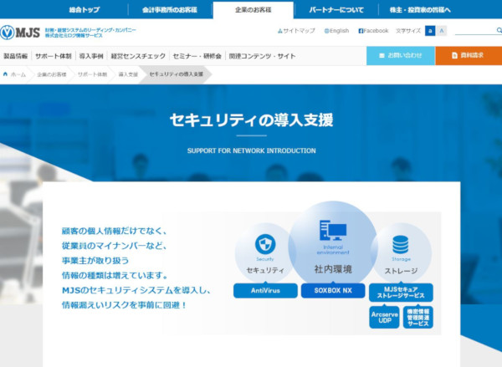502x367 pixels.
Task: Select the larger text size button
Action: click(442, 31)
